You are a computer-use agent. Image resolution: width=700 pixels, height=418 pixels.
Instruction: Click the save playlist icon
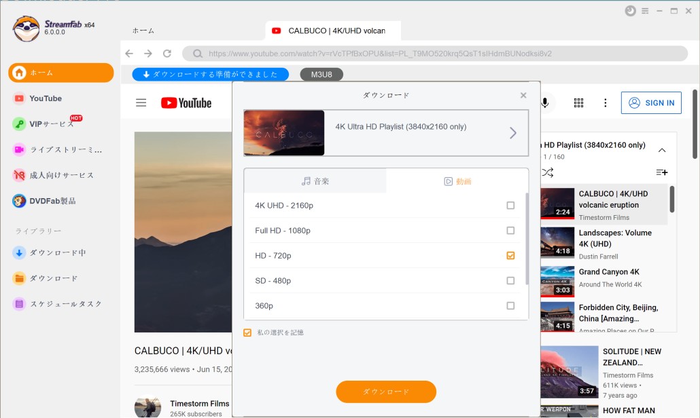(x=662, y=172)
